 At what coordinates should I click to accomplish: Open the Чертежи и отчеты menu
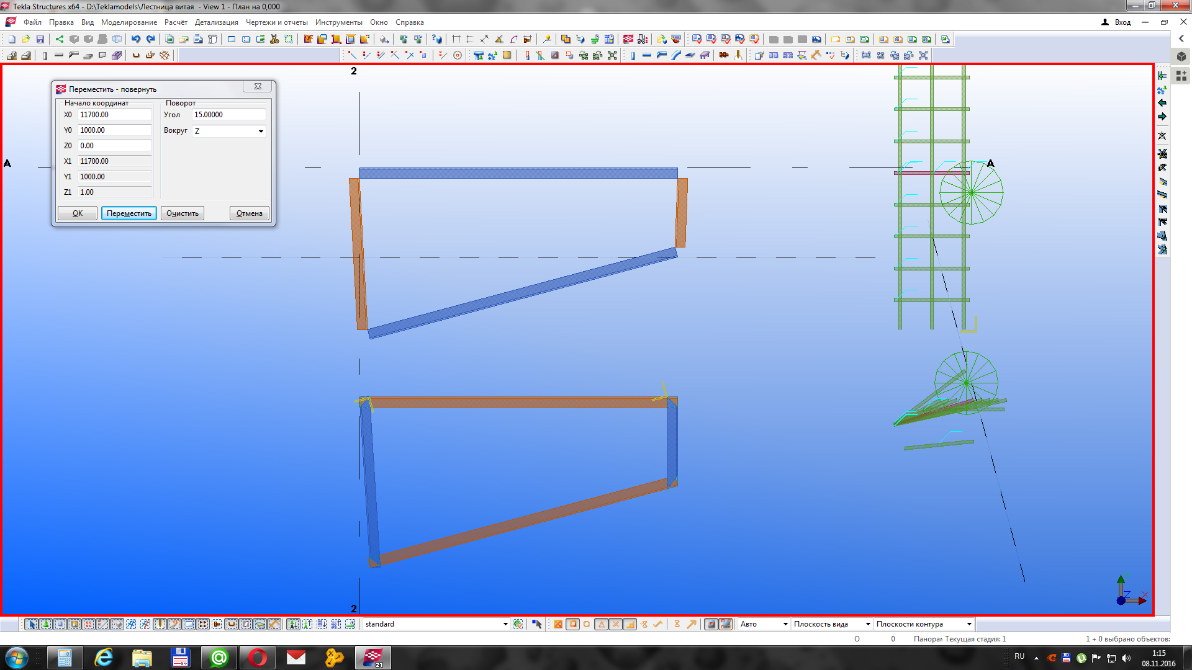[x=276, y=22]
